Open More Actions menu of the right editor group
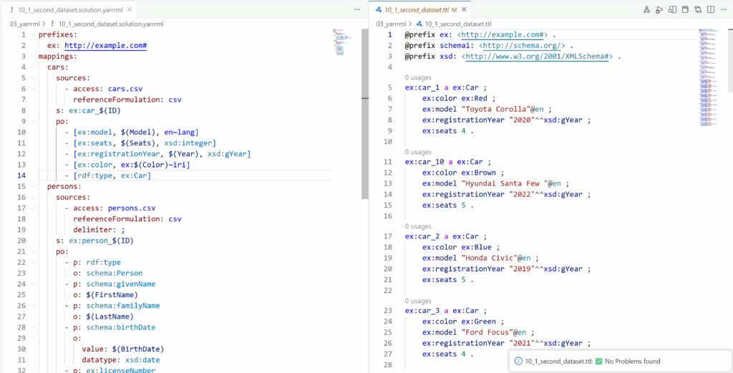 723,9
